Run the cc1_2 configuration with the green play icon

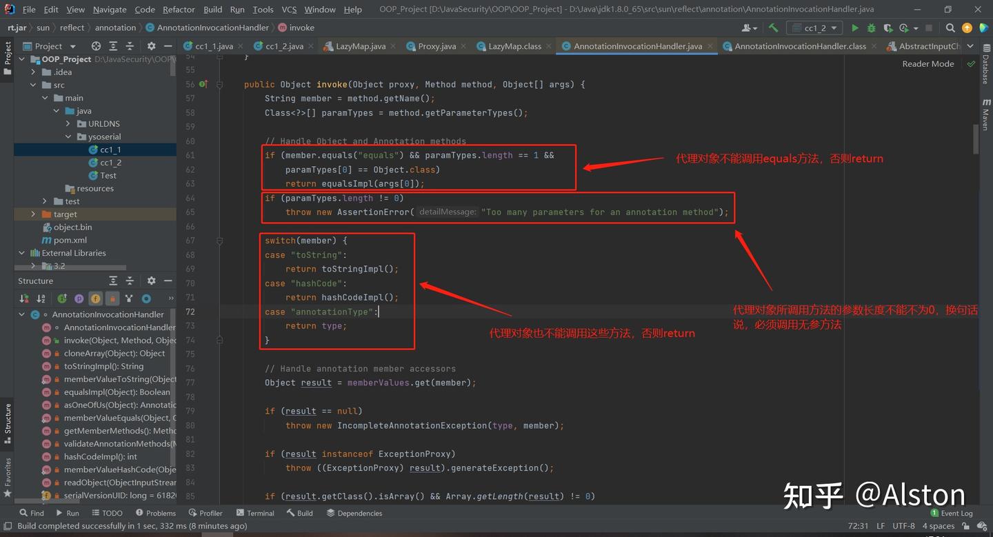(855, 28)
